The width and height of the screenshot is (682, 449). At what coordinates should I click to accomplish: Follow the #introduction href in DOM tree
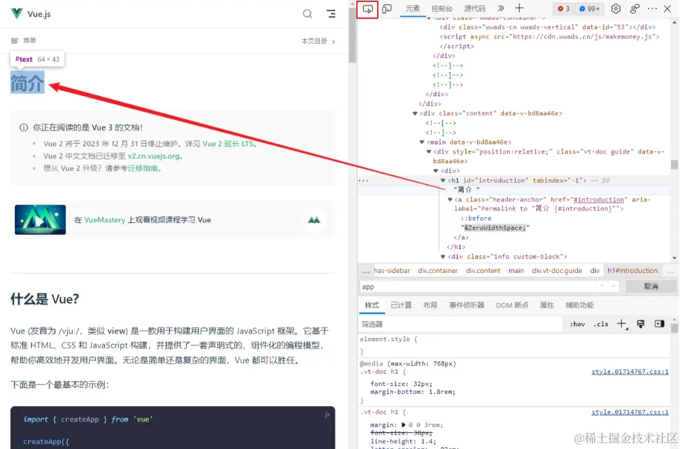pyautogui.click(x=599, y=199)
